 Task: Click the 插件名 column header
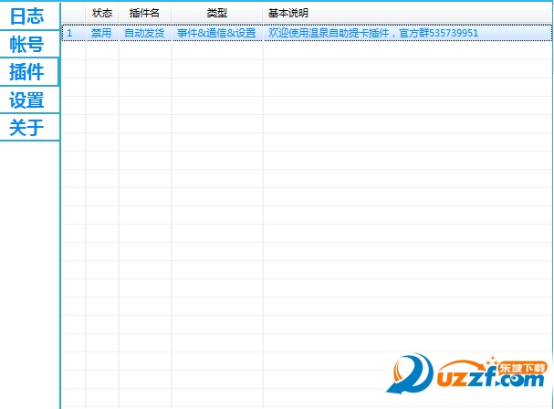click(145, 13)
